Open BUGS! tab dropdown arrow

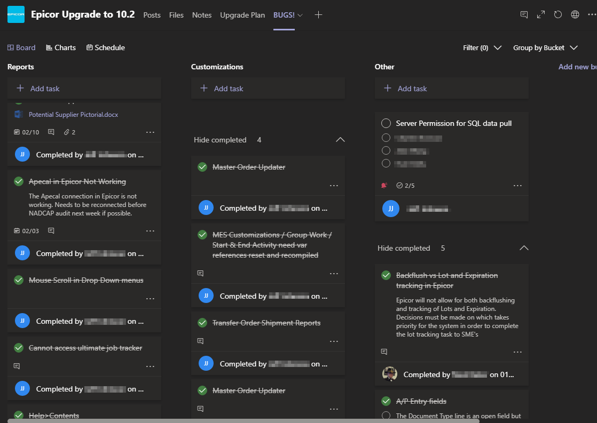300,15
